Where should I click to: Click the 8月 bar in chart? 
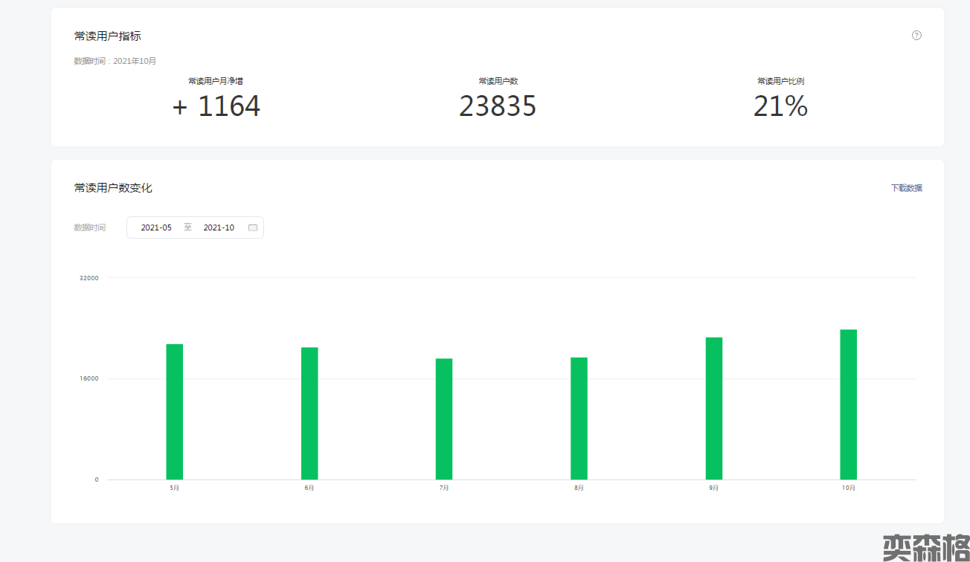coord(579,419)
